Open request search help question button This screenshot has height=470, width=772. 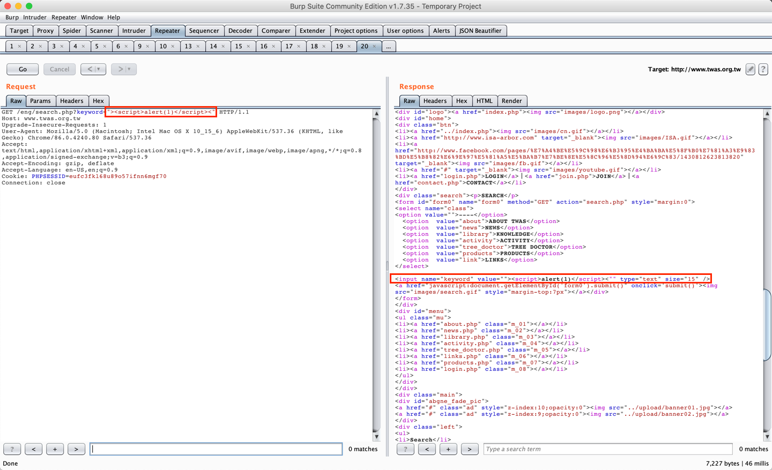click(x=12, y=449)
